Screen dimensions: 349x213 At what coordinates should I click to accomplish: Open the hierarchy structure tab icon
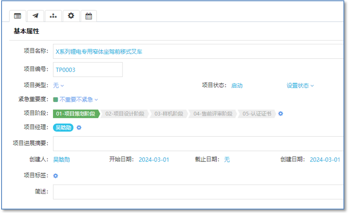53,16
